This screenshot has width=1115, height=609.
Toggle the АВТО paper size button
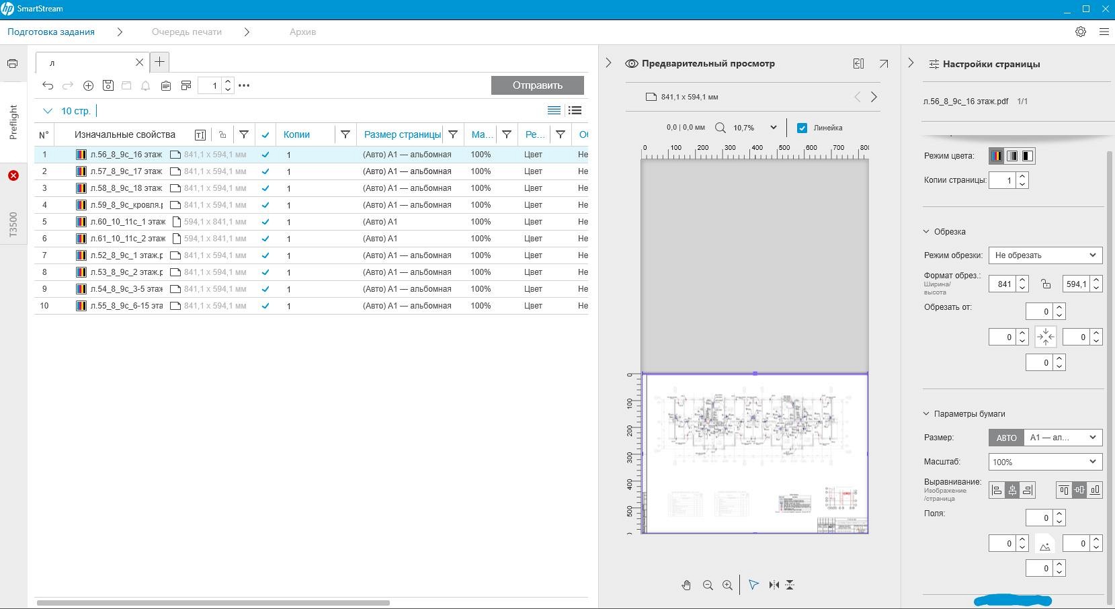pyautogui.click(x=1006, y=438)
